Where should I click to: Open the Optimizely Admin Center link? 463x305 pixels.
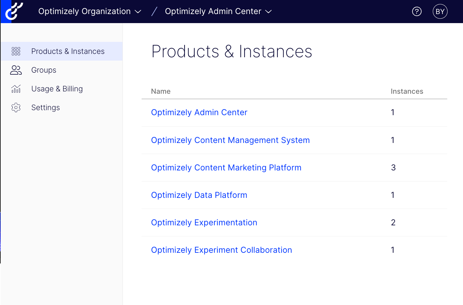click(199, 112)
